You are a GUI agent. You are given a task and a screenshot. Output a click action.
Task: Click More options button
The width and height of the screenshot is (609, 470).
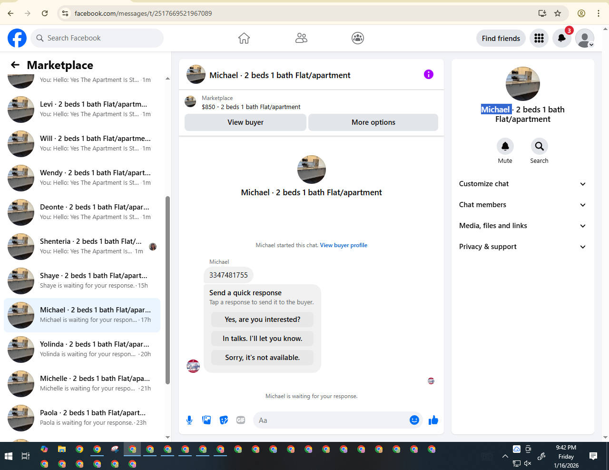(373, 122)
